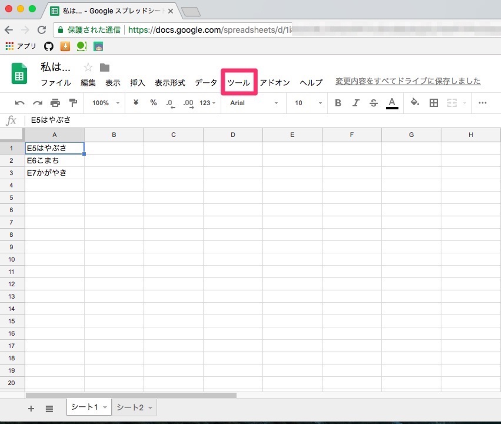Open a new browser tab
Screen dimensions: 501x424
[191, 12]
